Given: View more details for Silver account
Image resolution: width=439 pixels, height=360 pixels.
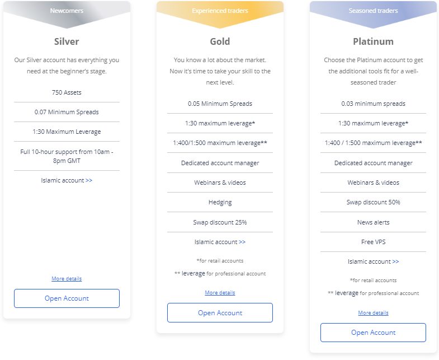Looking at the screenshot, I should click(x=67, y=279).
